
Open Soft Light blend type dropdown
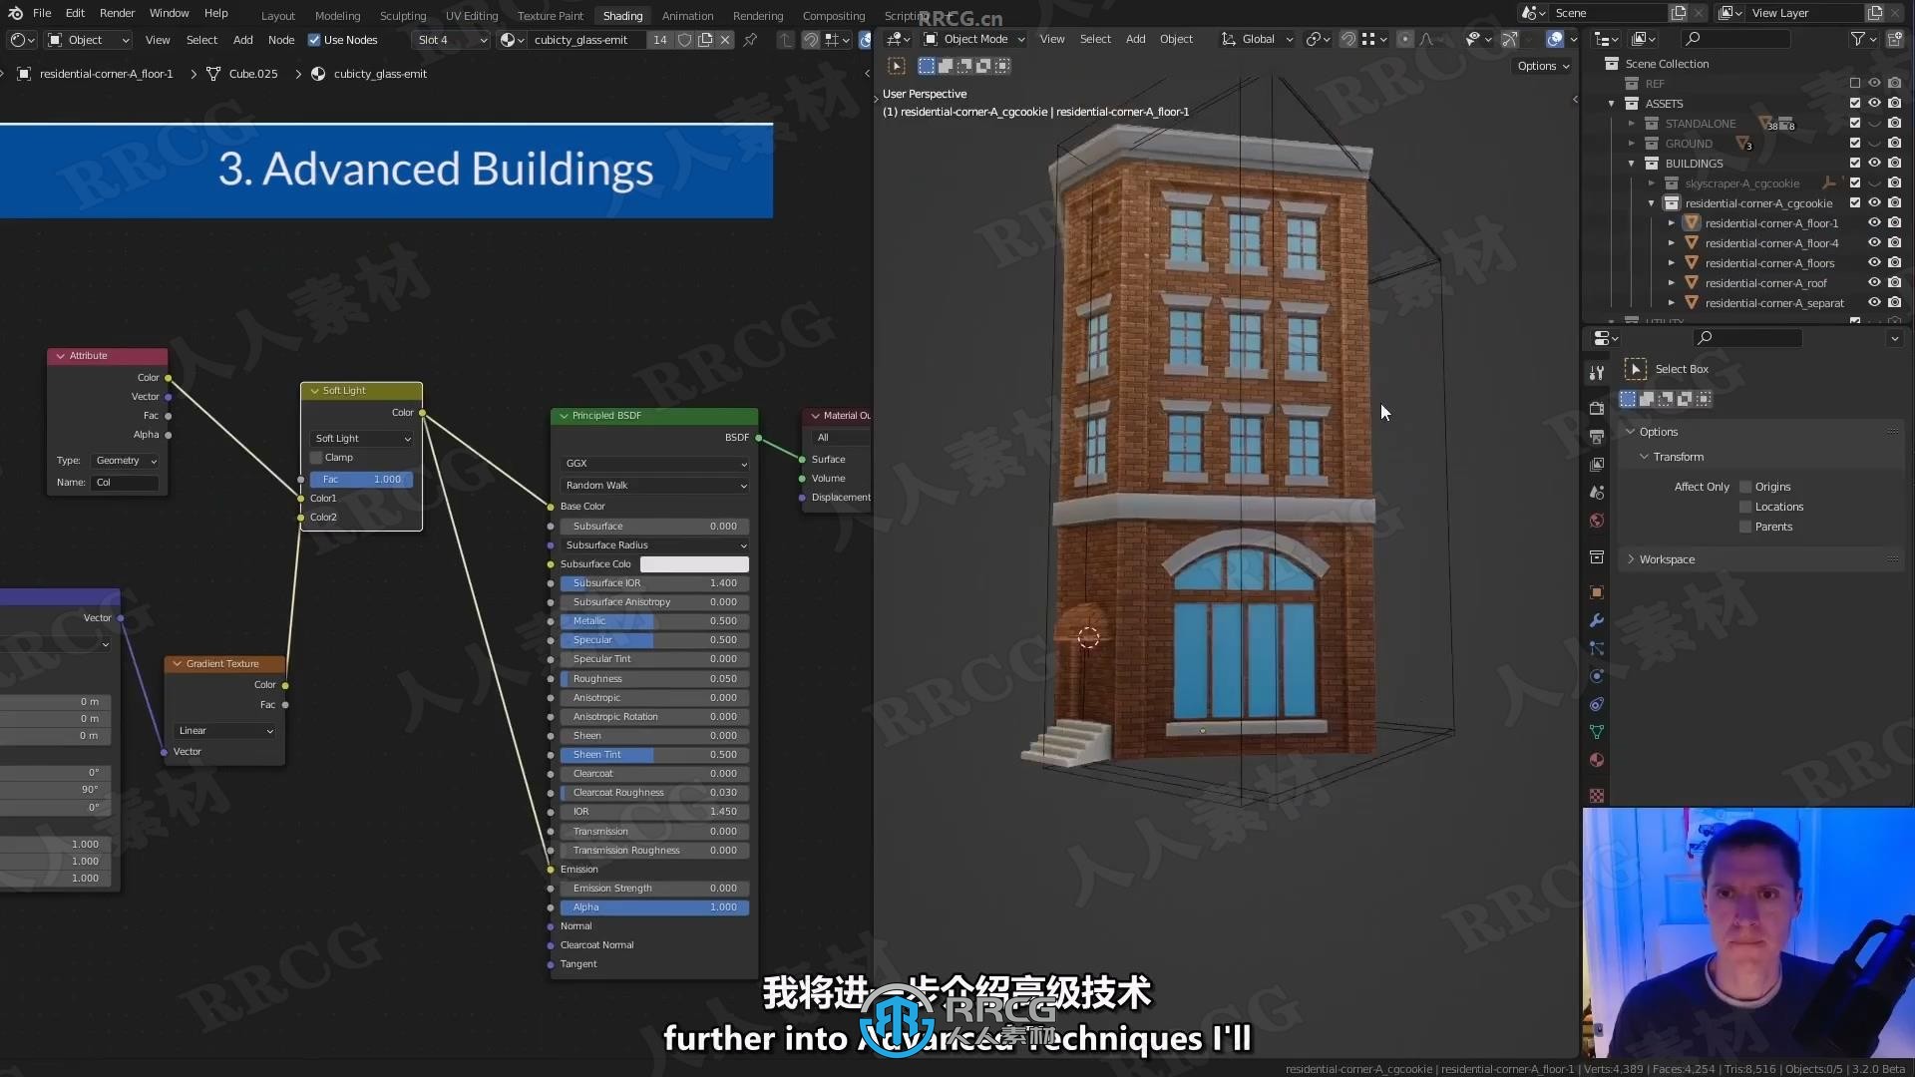[x=362, y=439]
